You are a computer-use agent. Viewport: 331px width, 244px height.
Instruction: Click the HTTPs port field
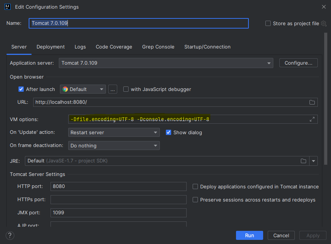click(x=118, y=200)
